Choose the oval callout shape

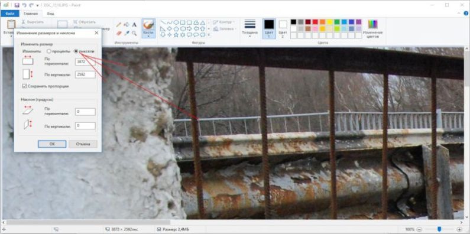(x=196, y=35)
